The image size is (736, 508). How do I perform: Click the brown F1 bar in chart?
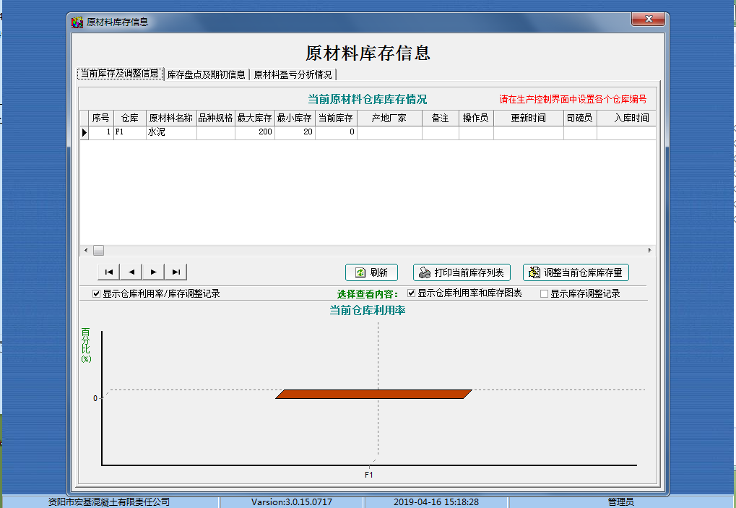point(373,394)
